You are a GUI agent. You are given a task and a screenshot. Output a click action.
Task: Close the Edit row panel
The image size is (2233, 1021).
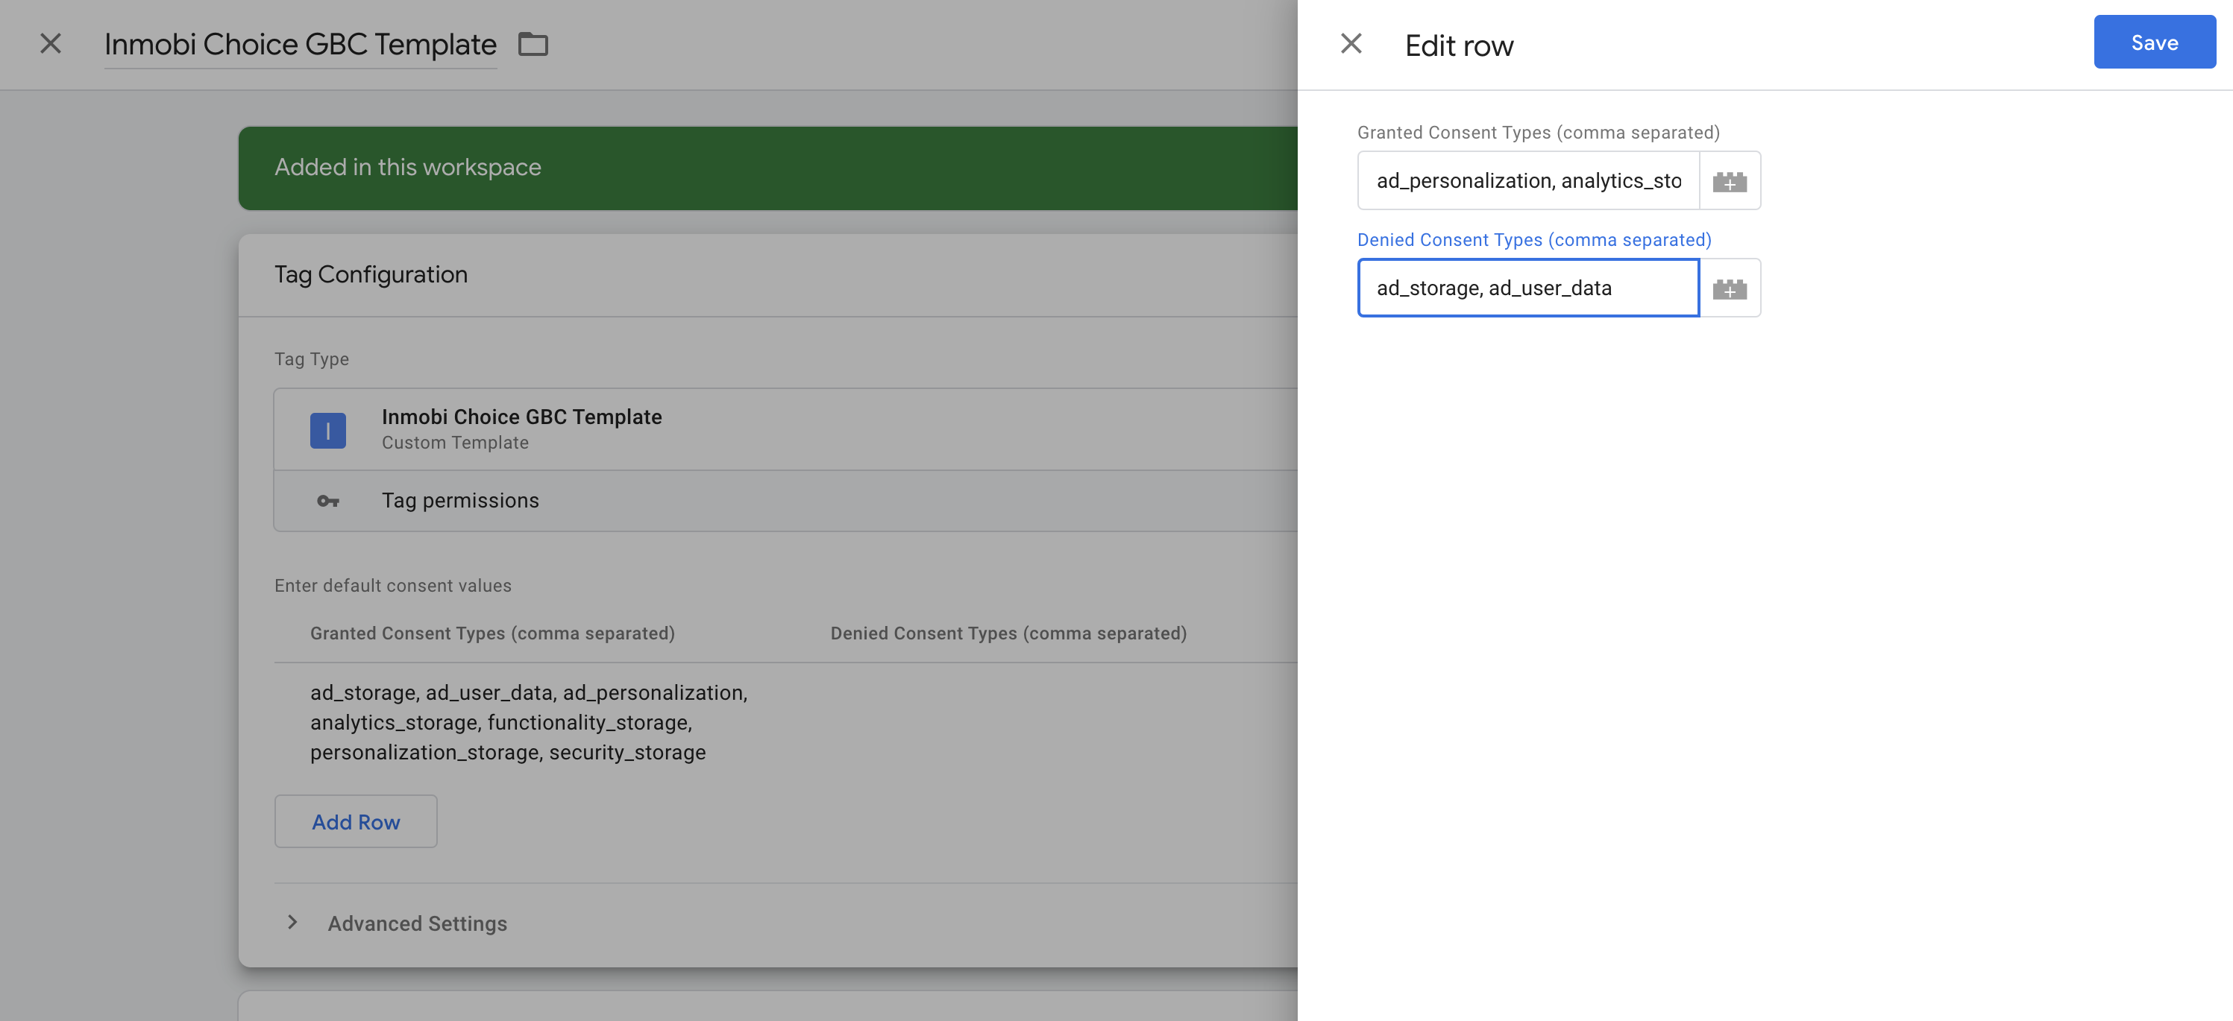click(x=1351, y=43)
